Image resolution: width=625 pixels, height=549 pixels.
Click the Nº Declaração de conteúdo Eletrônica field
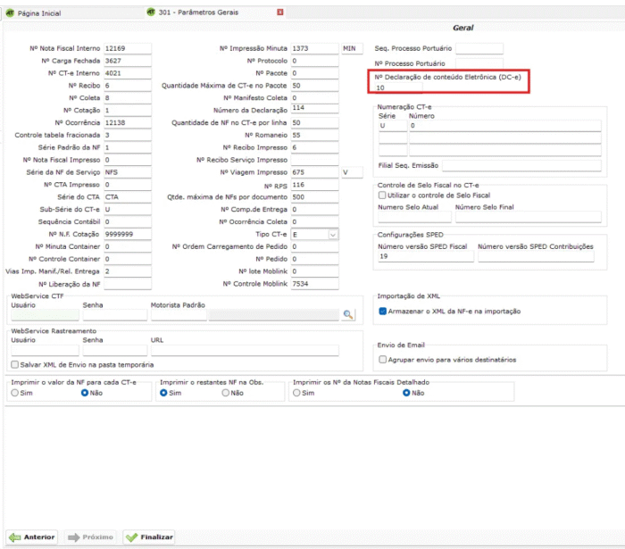pos(450,87)
